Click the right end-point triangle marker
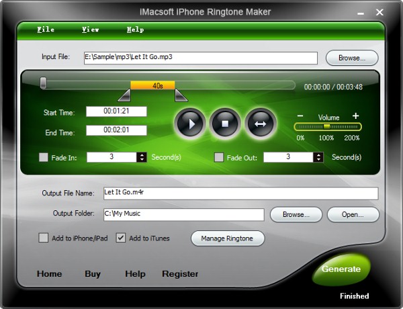The image size is (403, 309). click(x=181, y=95)
